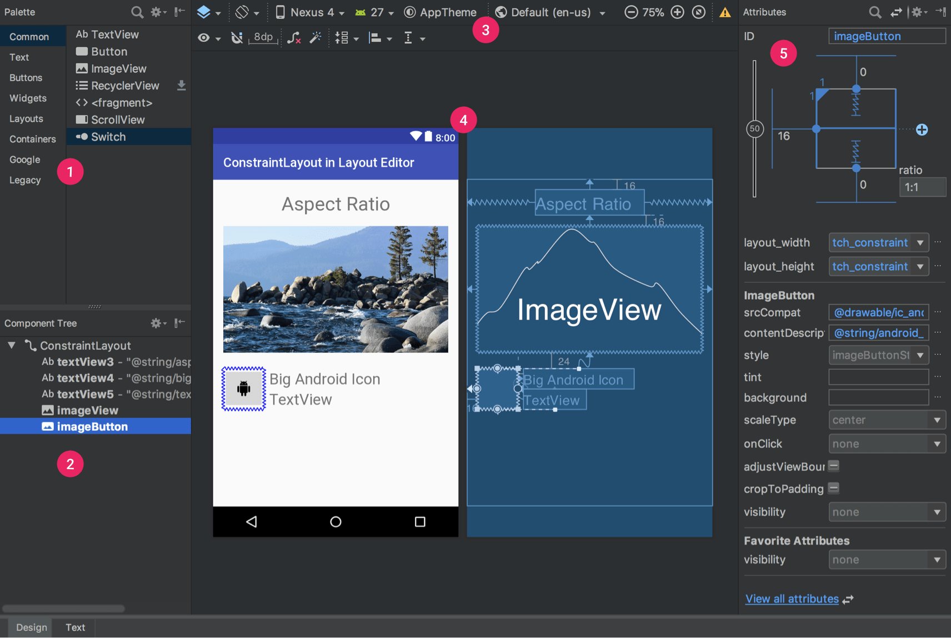
Task: Collapse the ConstraintLayout node in Component Tree
Action: click(x=11, y=345)
